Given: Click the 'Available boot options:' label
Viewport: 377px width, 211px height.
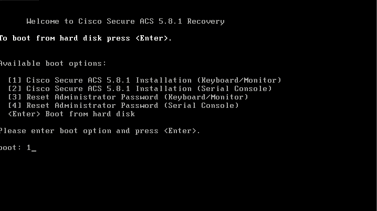Looking at the screenshot, I should click(53, 64).
